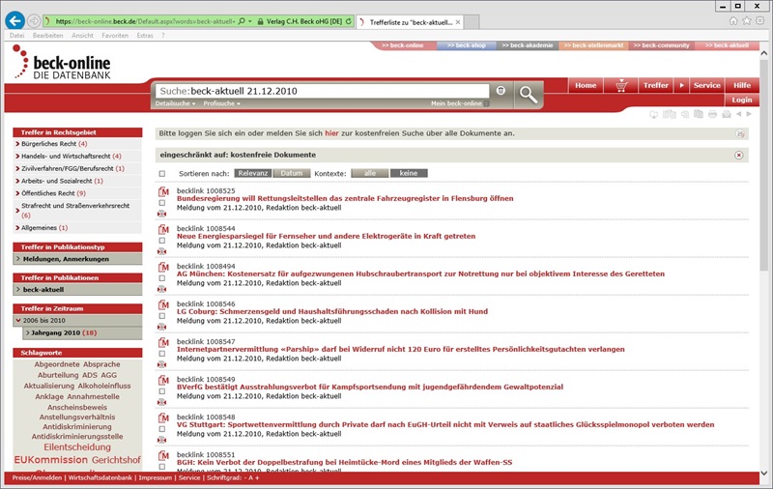Open the Service navigation tab
Image resolution: width=773 pixels, height=489 pixels.
(x=706, y=85)
